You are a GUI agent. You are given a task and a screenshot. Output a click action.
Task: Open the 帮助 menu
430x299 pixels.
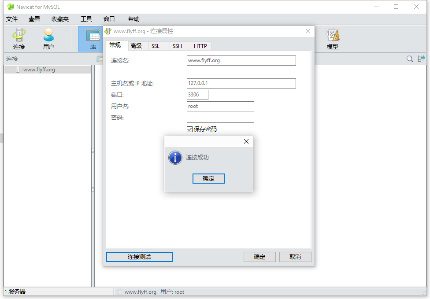point(134,19)
